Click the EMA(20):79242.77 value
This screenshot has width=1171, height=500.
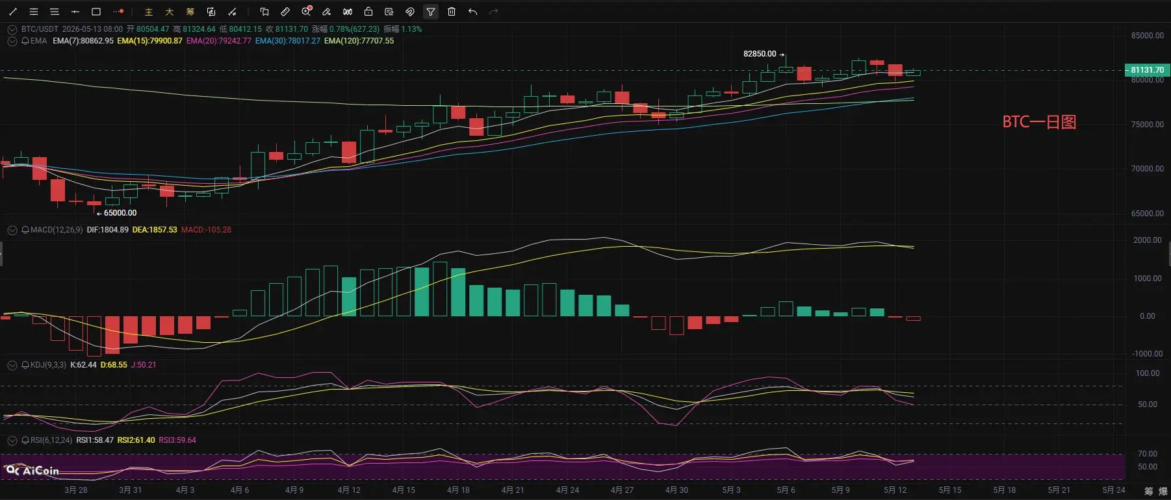[218, 41]
